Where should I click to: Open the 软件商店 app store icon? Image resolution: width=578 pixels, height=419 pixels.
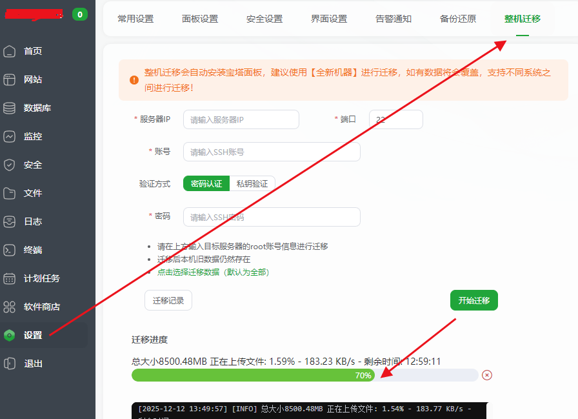[x=9, y=307]
